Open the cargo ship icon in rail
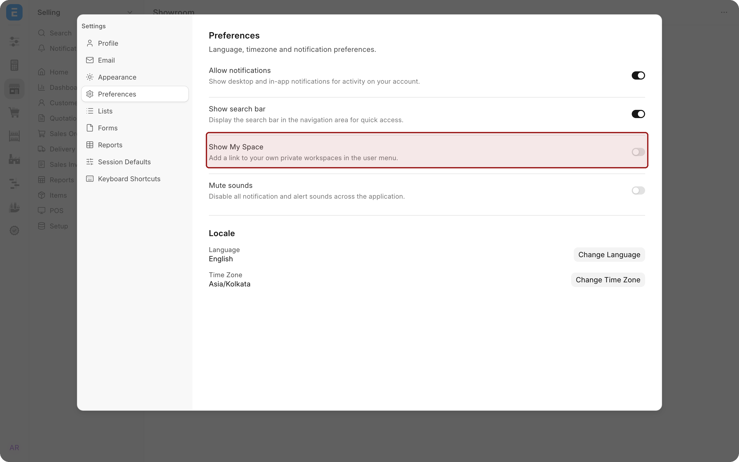Image resolution: width=739 pixels, height=462 pixels. click(14, 207)
